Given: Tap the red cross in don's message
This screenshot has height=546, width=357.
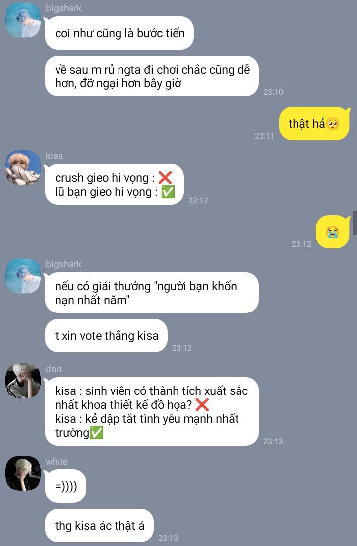Looking at the screenshot, I should pos(202,405).
